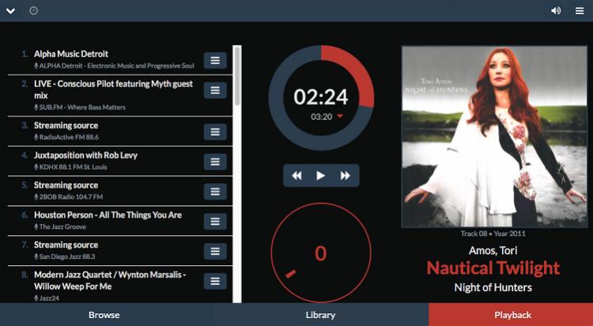The width and height of the screenshot is (593, 326).
Task: Click the Night of Hunters album name
Action: tap(493, 287)
